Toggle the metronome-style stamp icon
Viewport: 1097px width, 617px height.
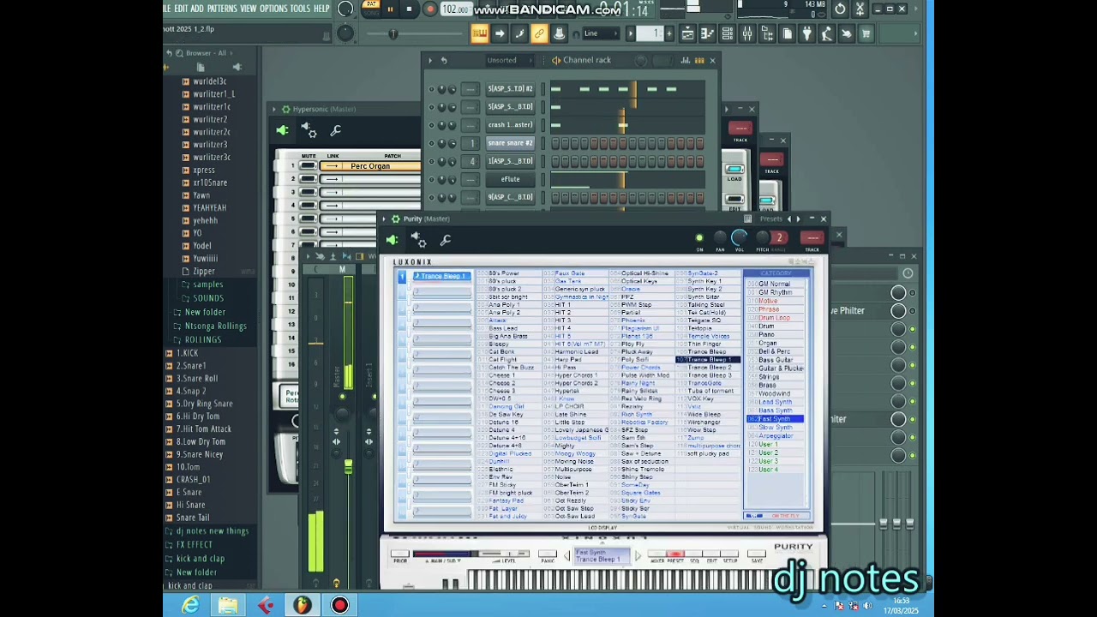tap(559, 33)
